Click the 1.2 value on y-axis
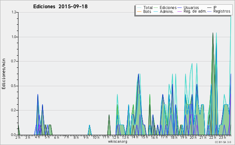 [x=14, y=12]
